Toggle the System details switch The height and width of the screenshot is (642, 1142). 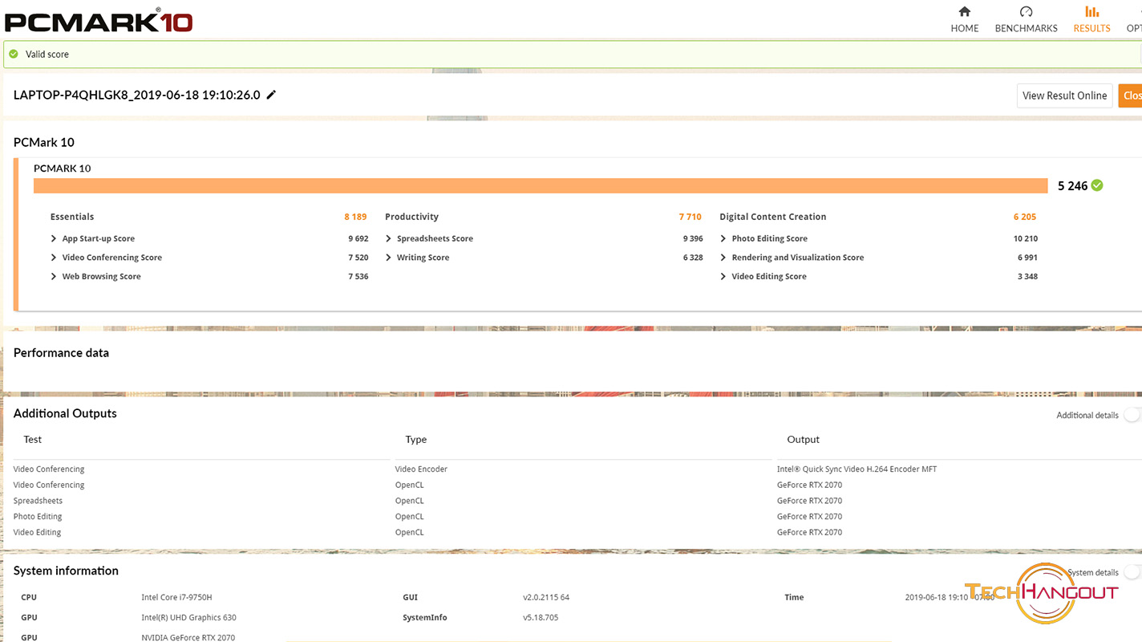click(x=1132, y=572)
